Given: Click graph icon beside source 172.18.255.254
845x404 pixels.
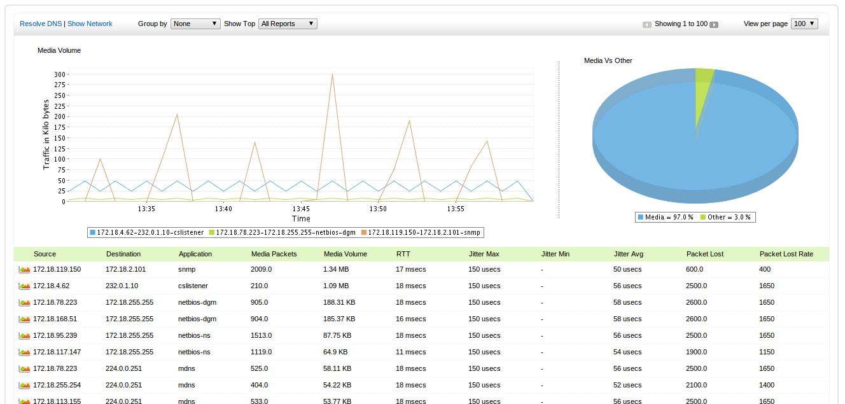Looking at the screenshot, I should 25,386.
